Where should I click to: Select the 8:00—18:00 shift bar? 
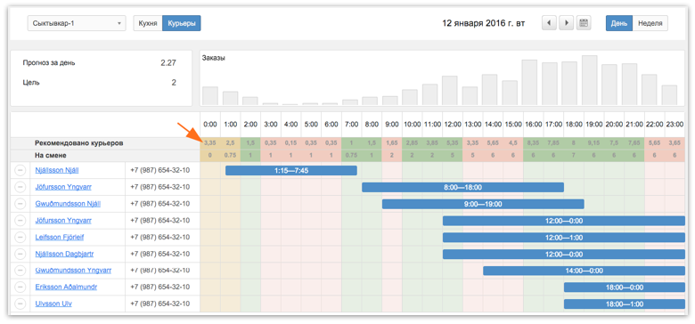pyautogui.click(x=462, y=187)
